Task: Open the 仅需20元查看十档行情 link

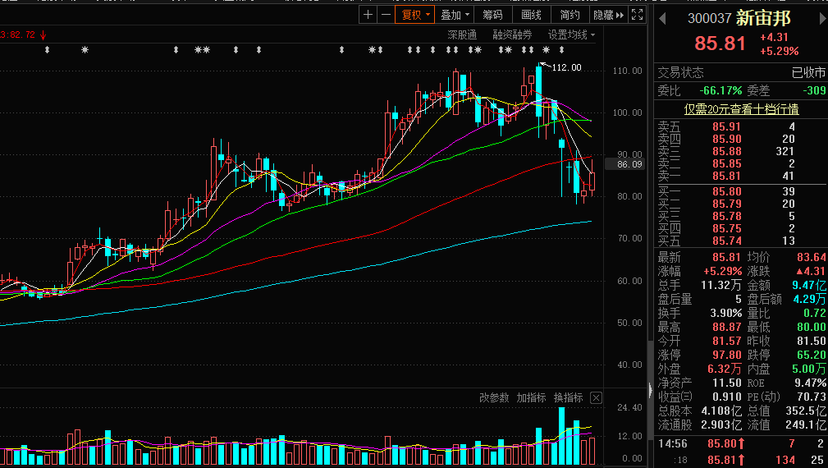Action: pos(741,109)
